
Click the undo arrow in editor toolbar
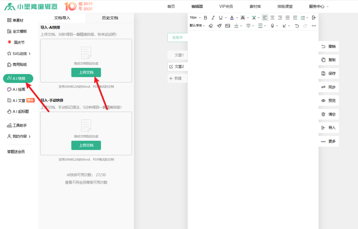coord(297,26)
